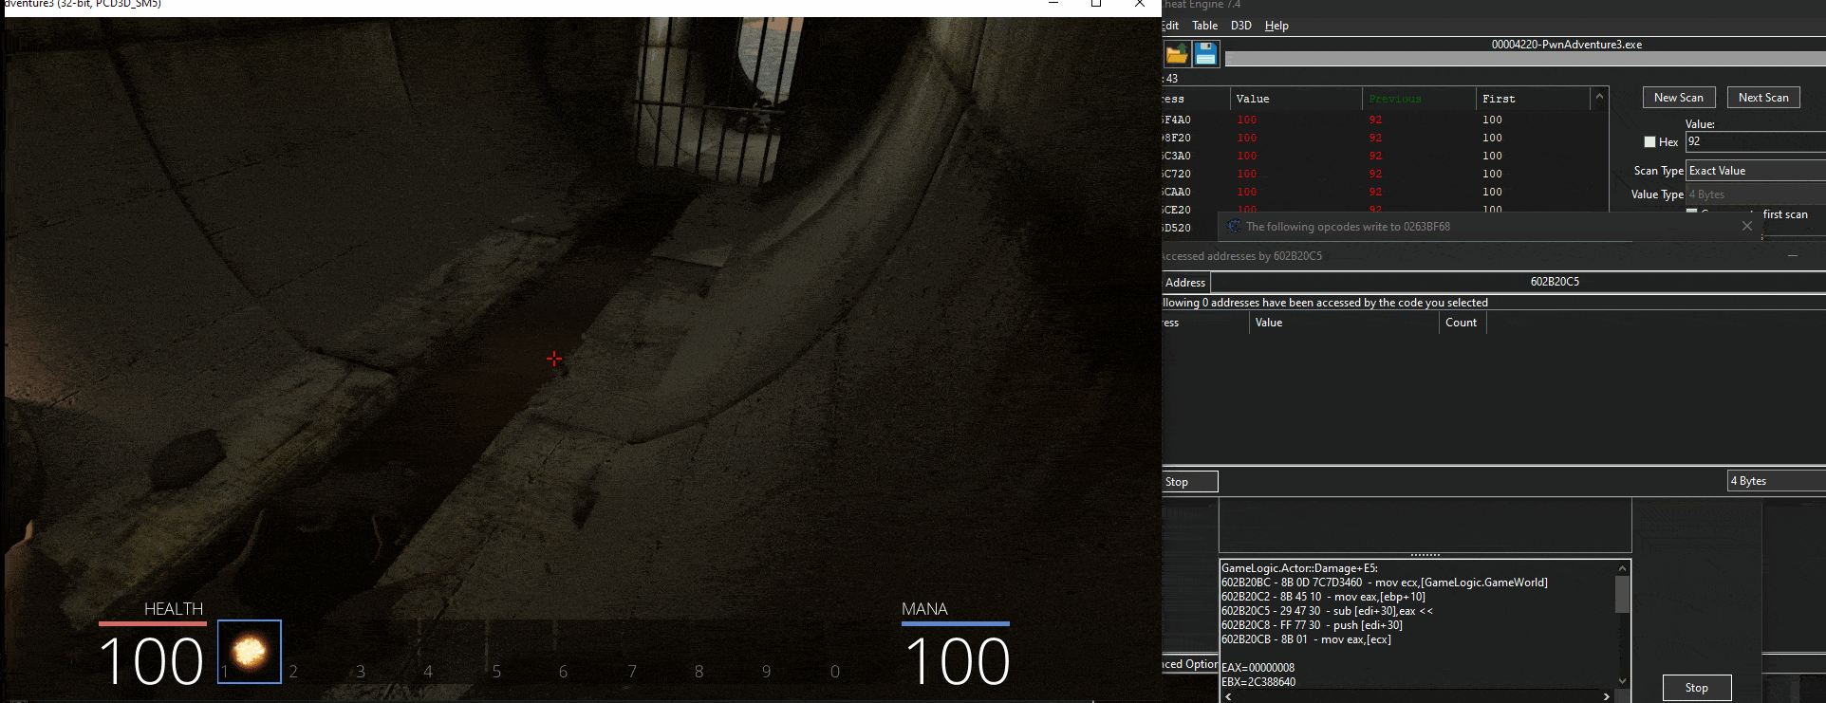Select game hotbar slot 2
The image size is (1826, 703).
pos(293,672)
